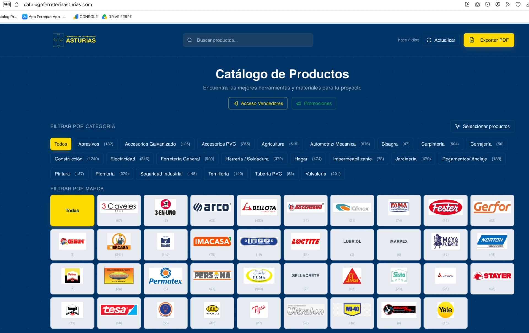Filter products by Loctite brand
Viewport: 529px width, 333px height.
[306, 244]
